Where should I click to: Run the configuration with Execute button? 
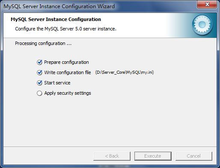[x=153, y=156]
